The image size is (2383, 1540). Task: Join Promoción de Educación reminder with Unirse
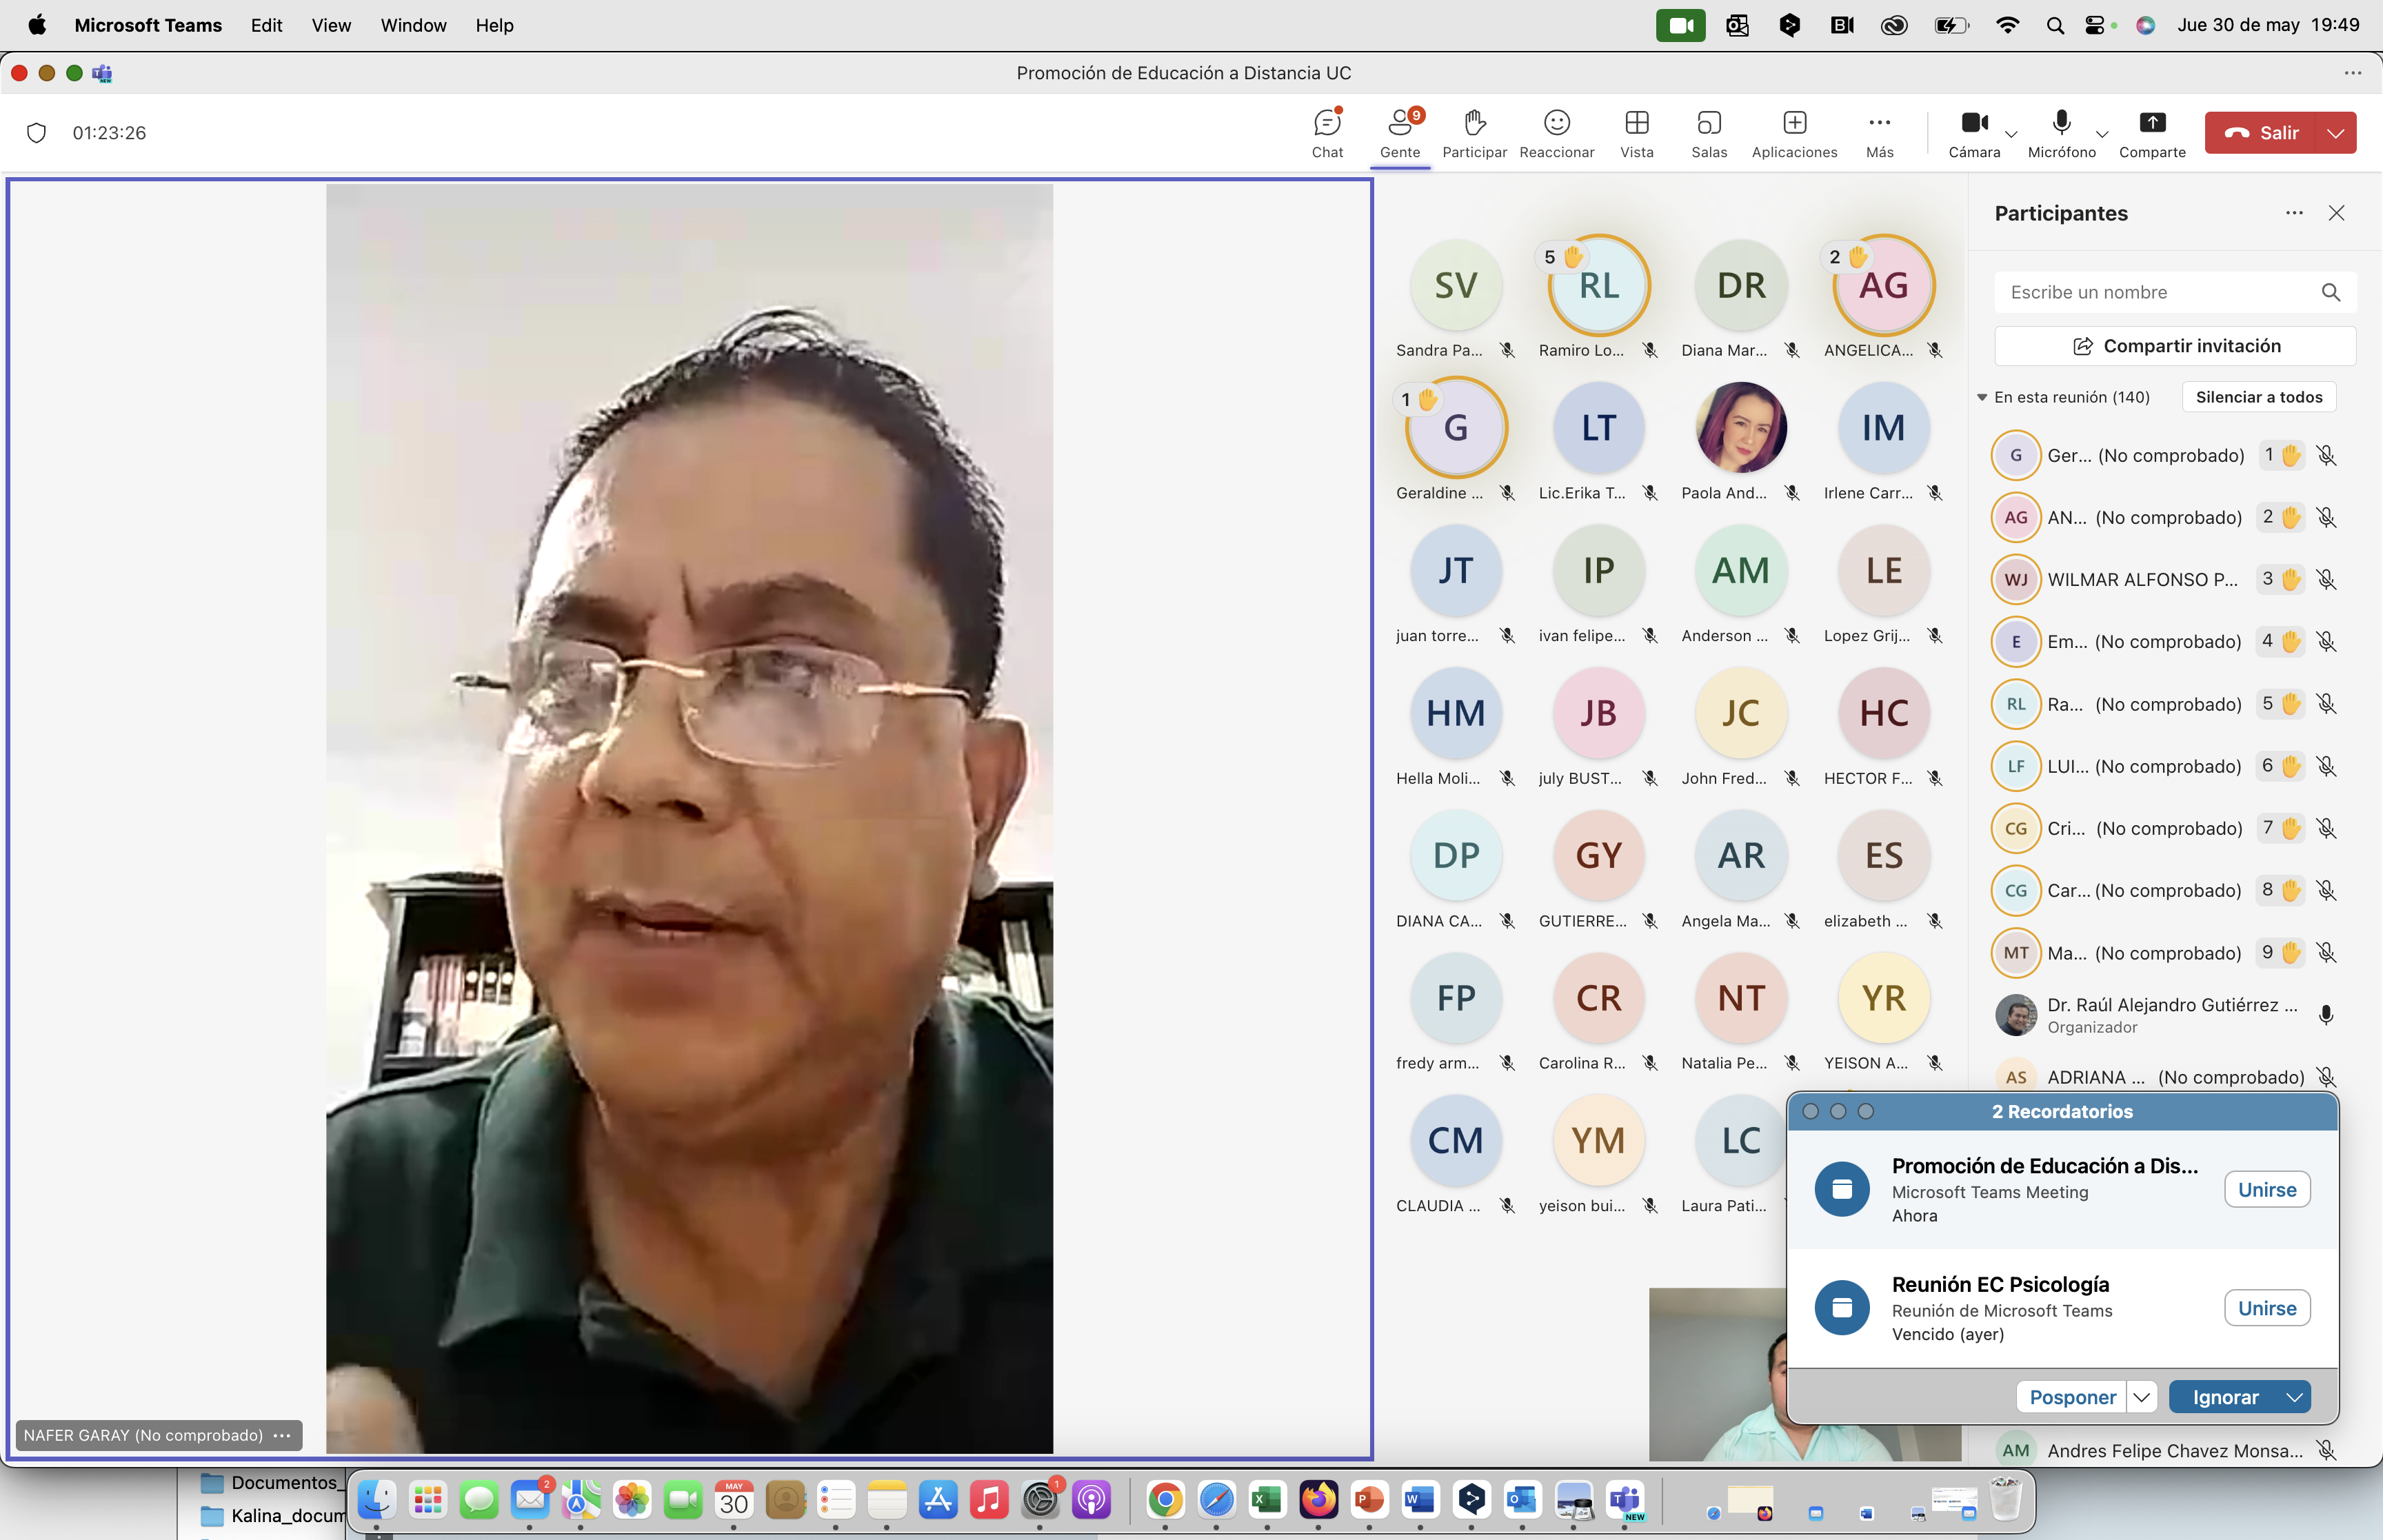click(2266, 1190)
